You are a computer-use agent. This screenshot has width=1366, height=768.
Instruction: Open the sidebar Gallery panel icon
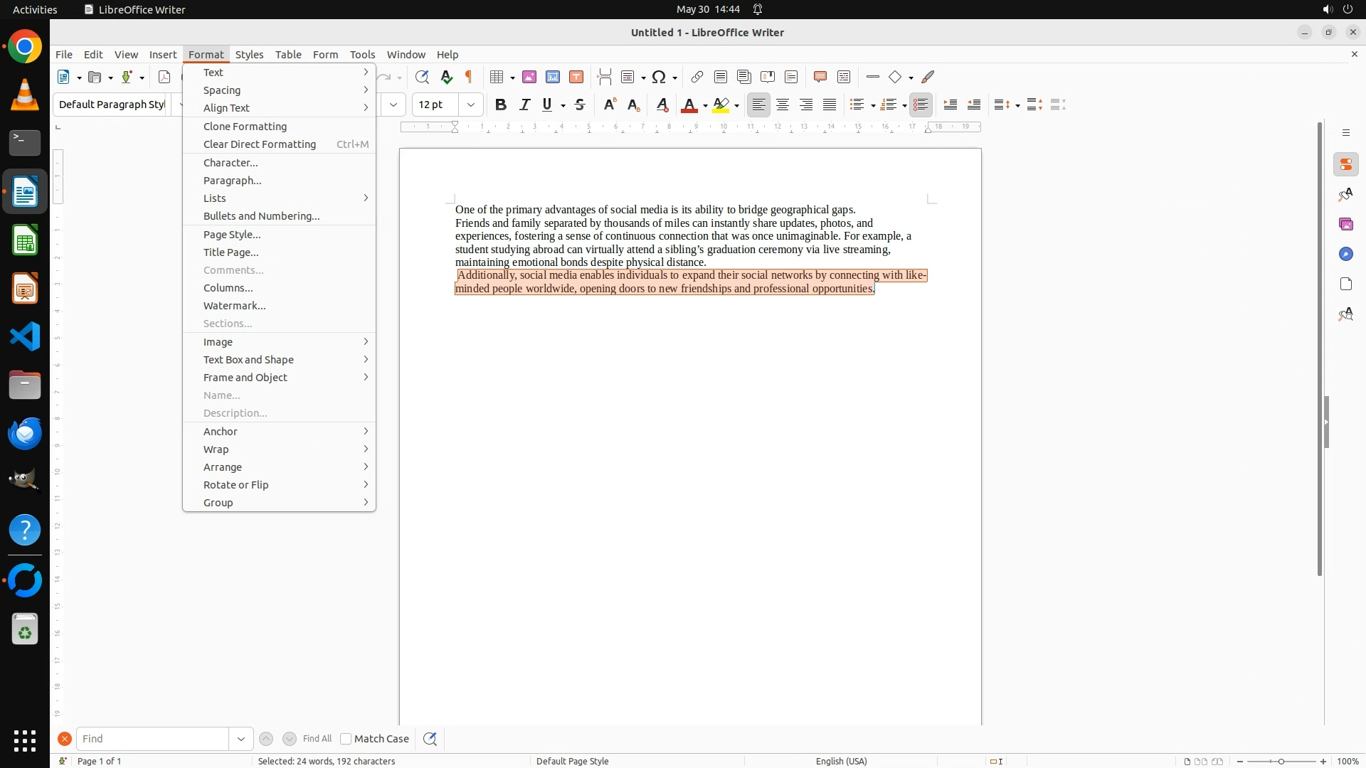1345,224
